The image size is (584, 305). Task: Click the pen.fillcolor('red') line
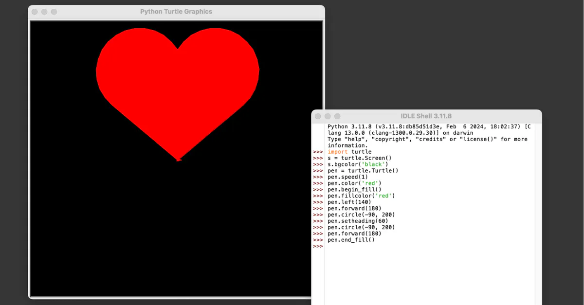pyautogui.click(x=361, y=196)
